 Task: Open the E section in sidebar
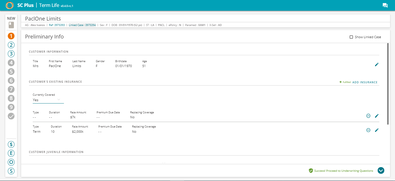tap(11, 153)
